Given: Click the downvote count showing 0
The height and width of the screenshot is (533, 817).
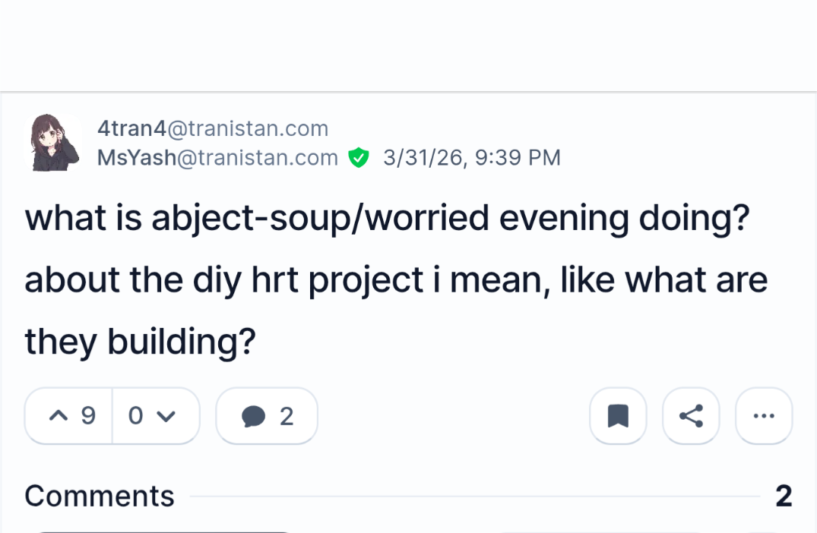Looking at the screenshot, I should pyautogui.click(x=136, y=416).
